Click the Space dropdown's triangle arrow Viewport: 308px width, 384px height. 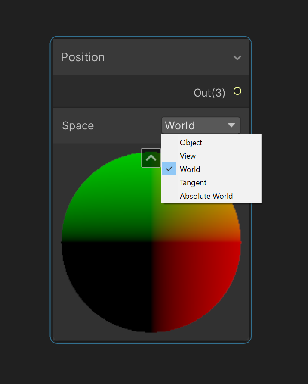[x=231, y=125]
